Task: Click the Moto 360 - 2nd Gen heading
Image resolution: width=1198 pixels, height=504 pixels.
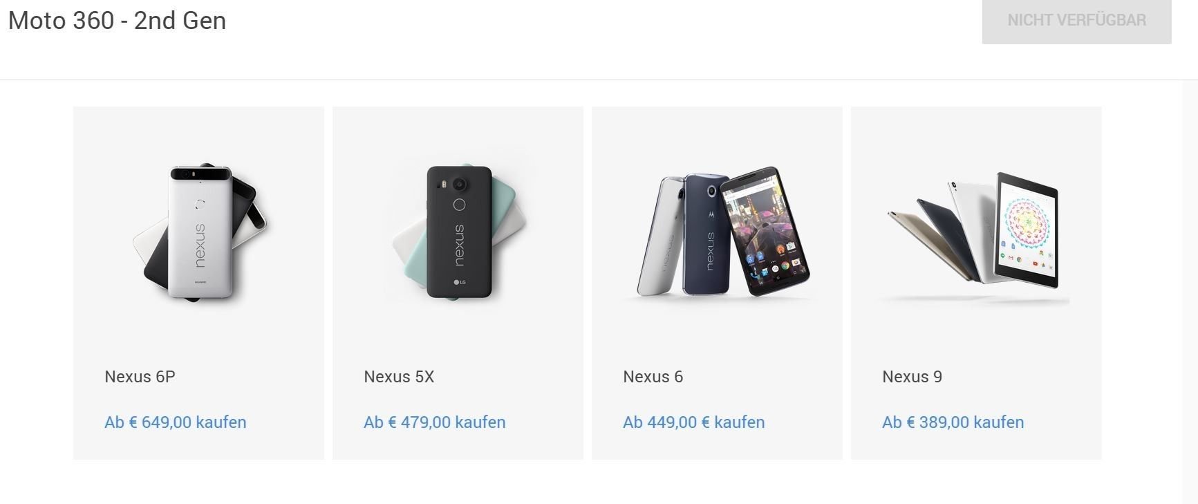Action: tap(117, 21)
